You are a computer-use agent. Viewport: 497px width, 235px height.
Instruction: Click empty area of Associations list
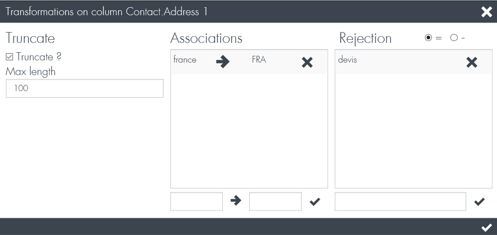(x=249, y=131)
